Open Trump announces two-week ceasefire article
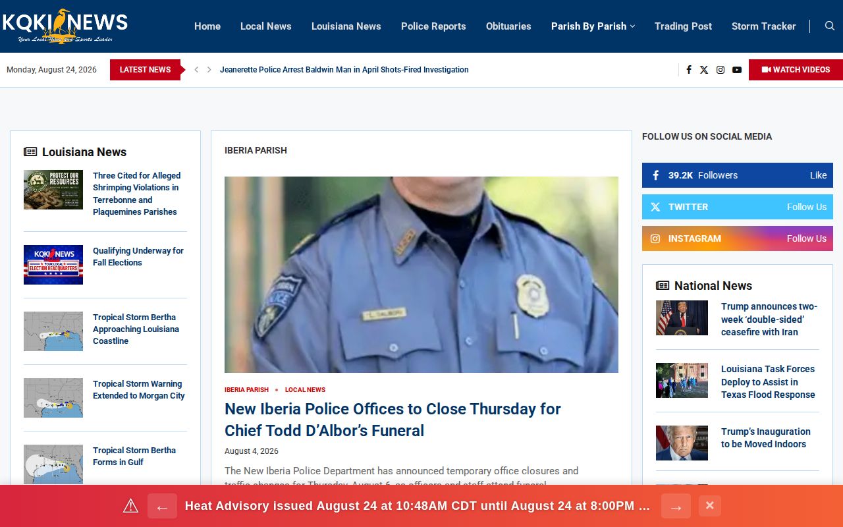This screenshot has height=527, width=843. click(x=769, y=319)
